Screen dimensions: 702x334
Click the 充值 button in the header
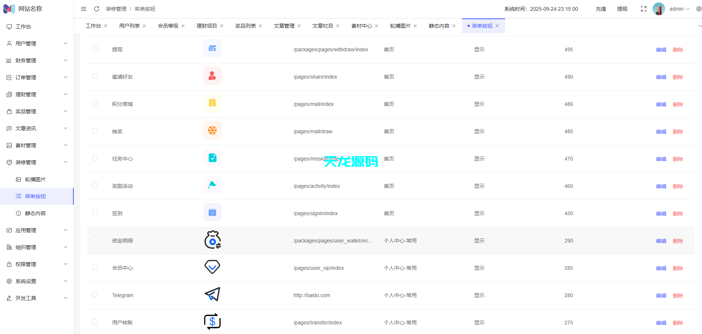click(x=600, y=8)
